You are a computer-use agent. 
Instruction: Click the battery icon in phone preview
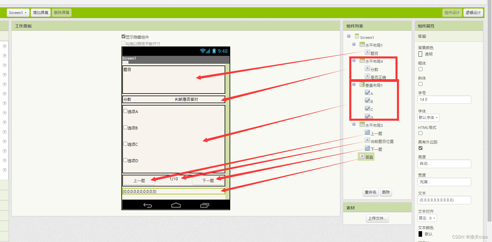coord(214,51)
